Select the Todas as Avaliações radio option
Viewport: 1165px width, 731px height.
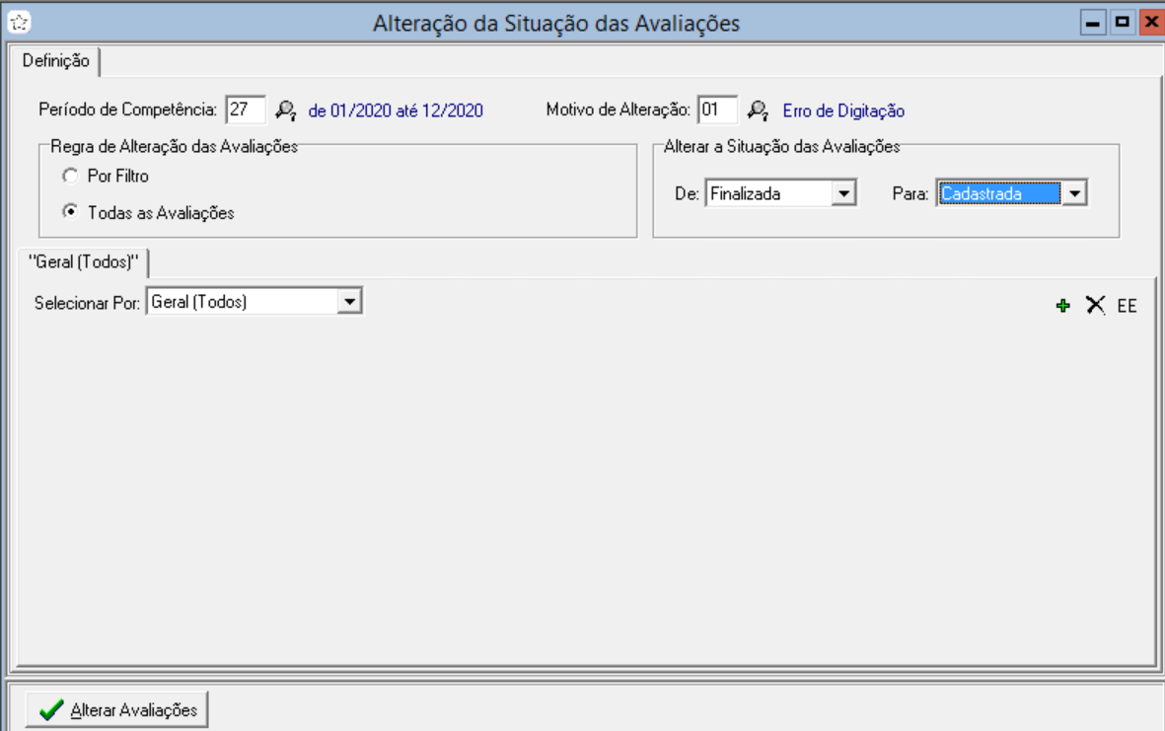tap(69, 211)
